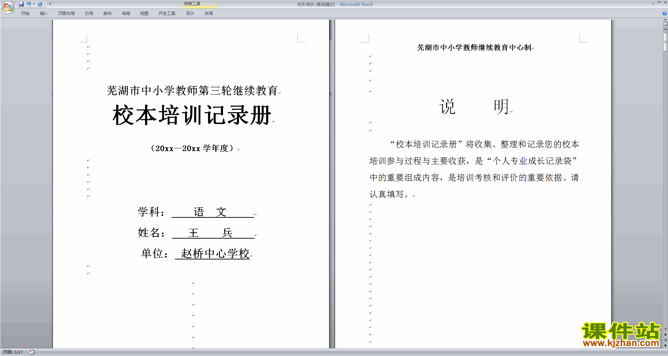
Task: Click the macro recording icon in the status bar
Action: coord(32,352)
